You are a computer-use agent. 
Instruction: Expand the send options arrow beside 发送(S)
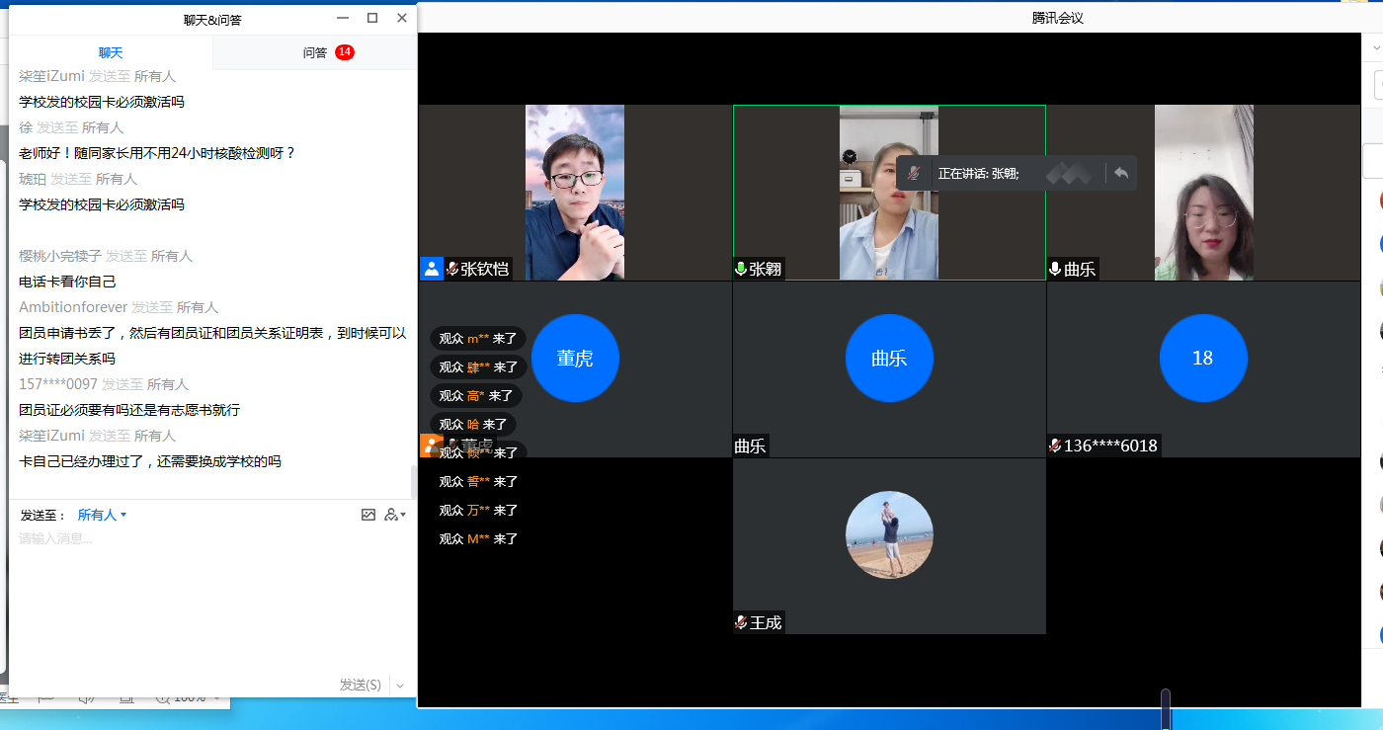[400, 685]
